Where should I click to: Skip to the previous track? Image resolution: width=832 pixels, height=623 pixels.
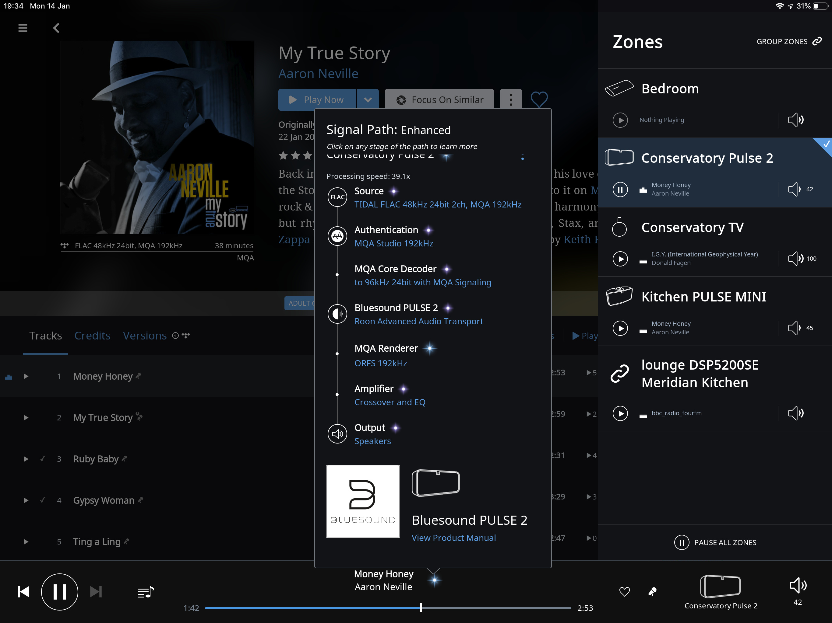coord(23,591)
